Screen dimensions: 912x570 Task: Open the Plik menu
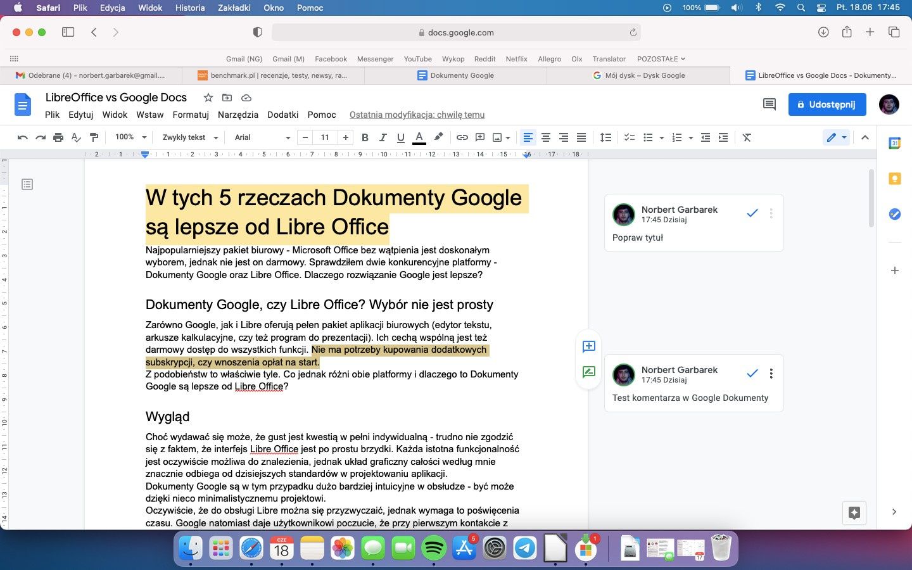pyautogui.click(x=53, y=115)
